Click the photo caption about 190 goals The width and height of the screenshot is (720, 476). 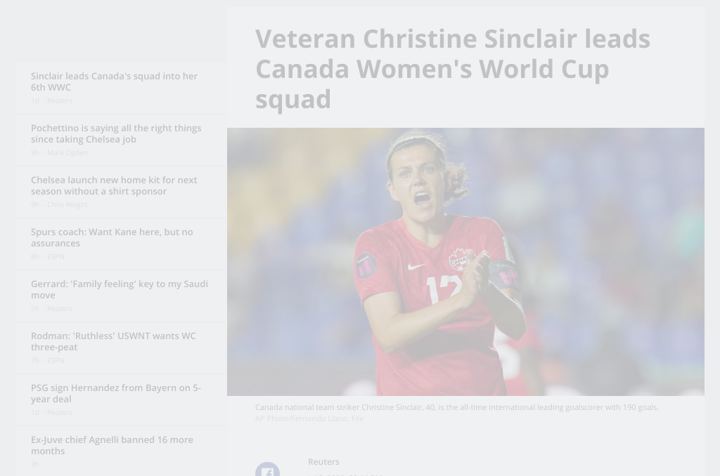tap(456, 407)
